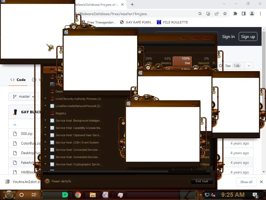
Task: Open the green chat app on taskbar
Action: click(x=65, y=195)
